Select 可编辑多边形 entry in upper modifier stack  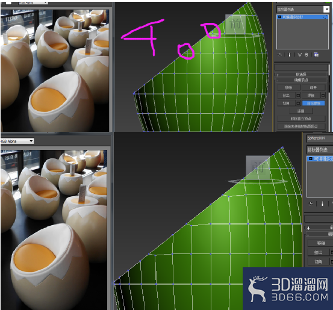click(x=302, y=17)
